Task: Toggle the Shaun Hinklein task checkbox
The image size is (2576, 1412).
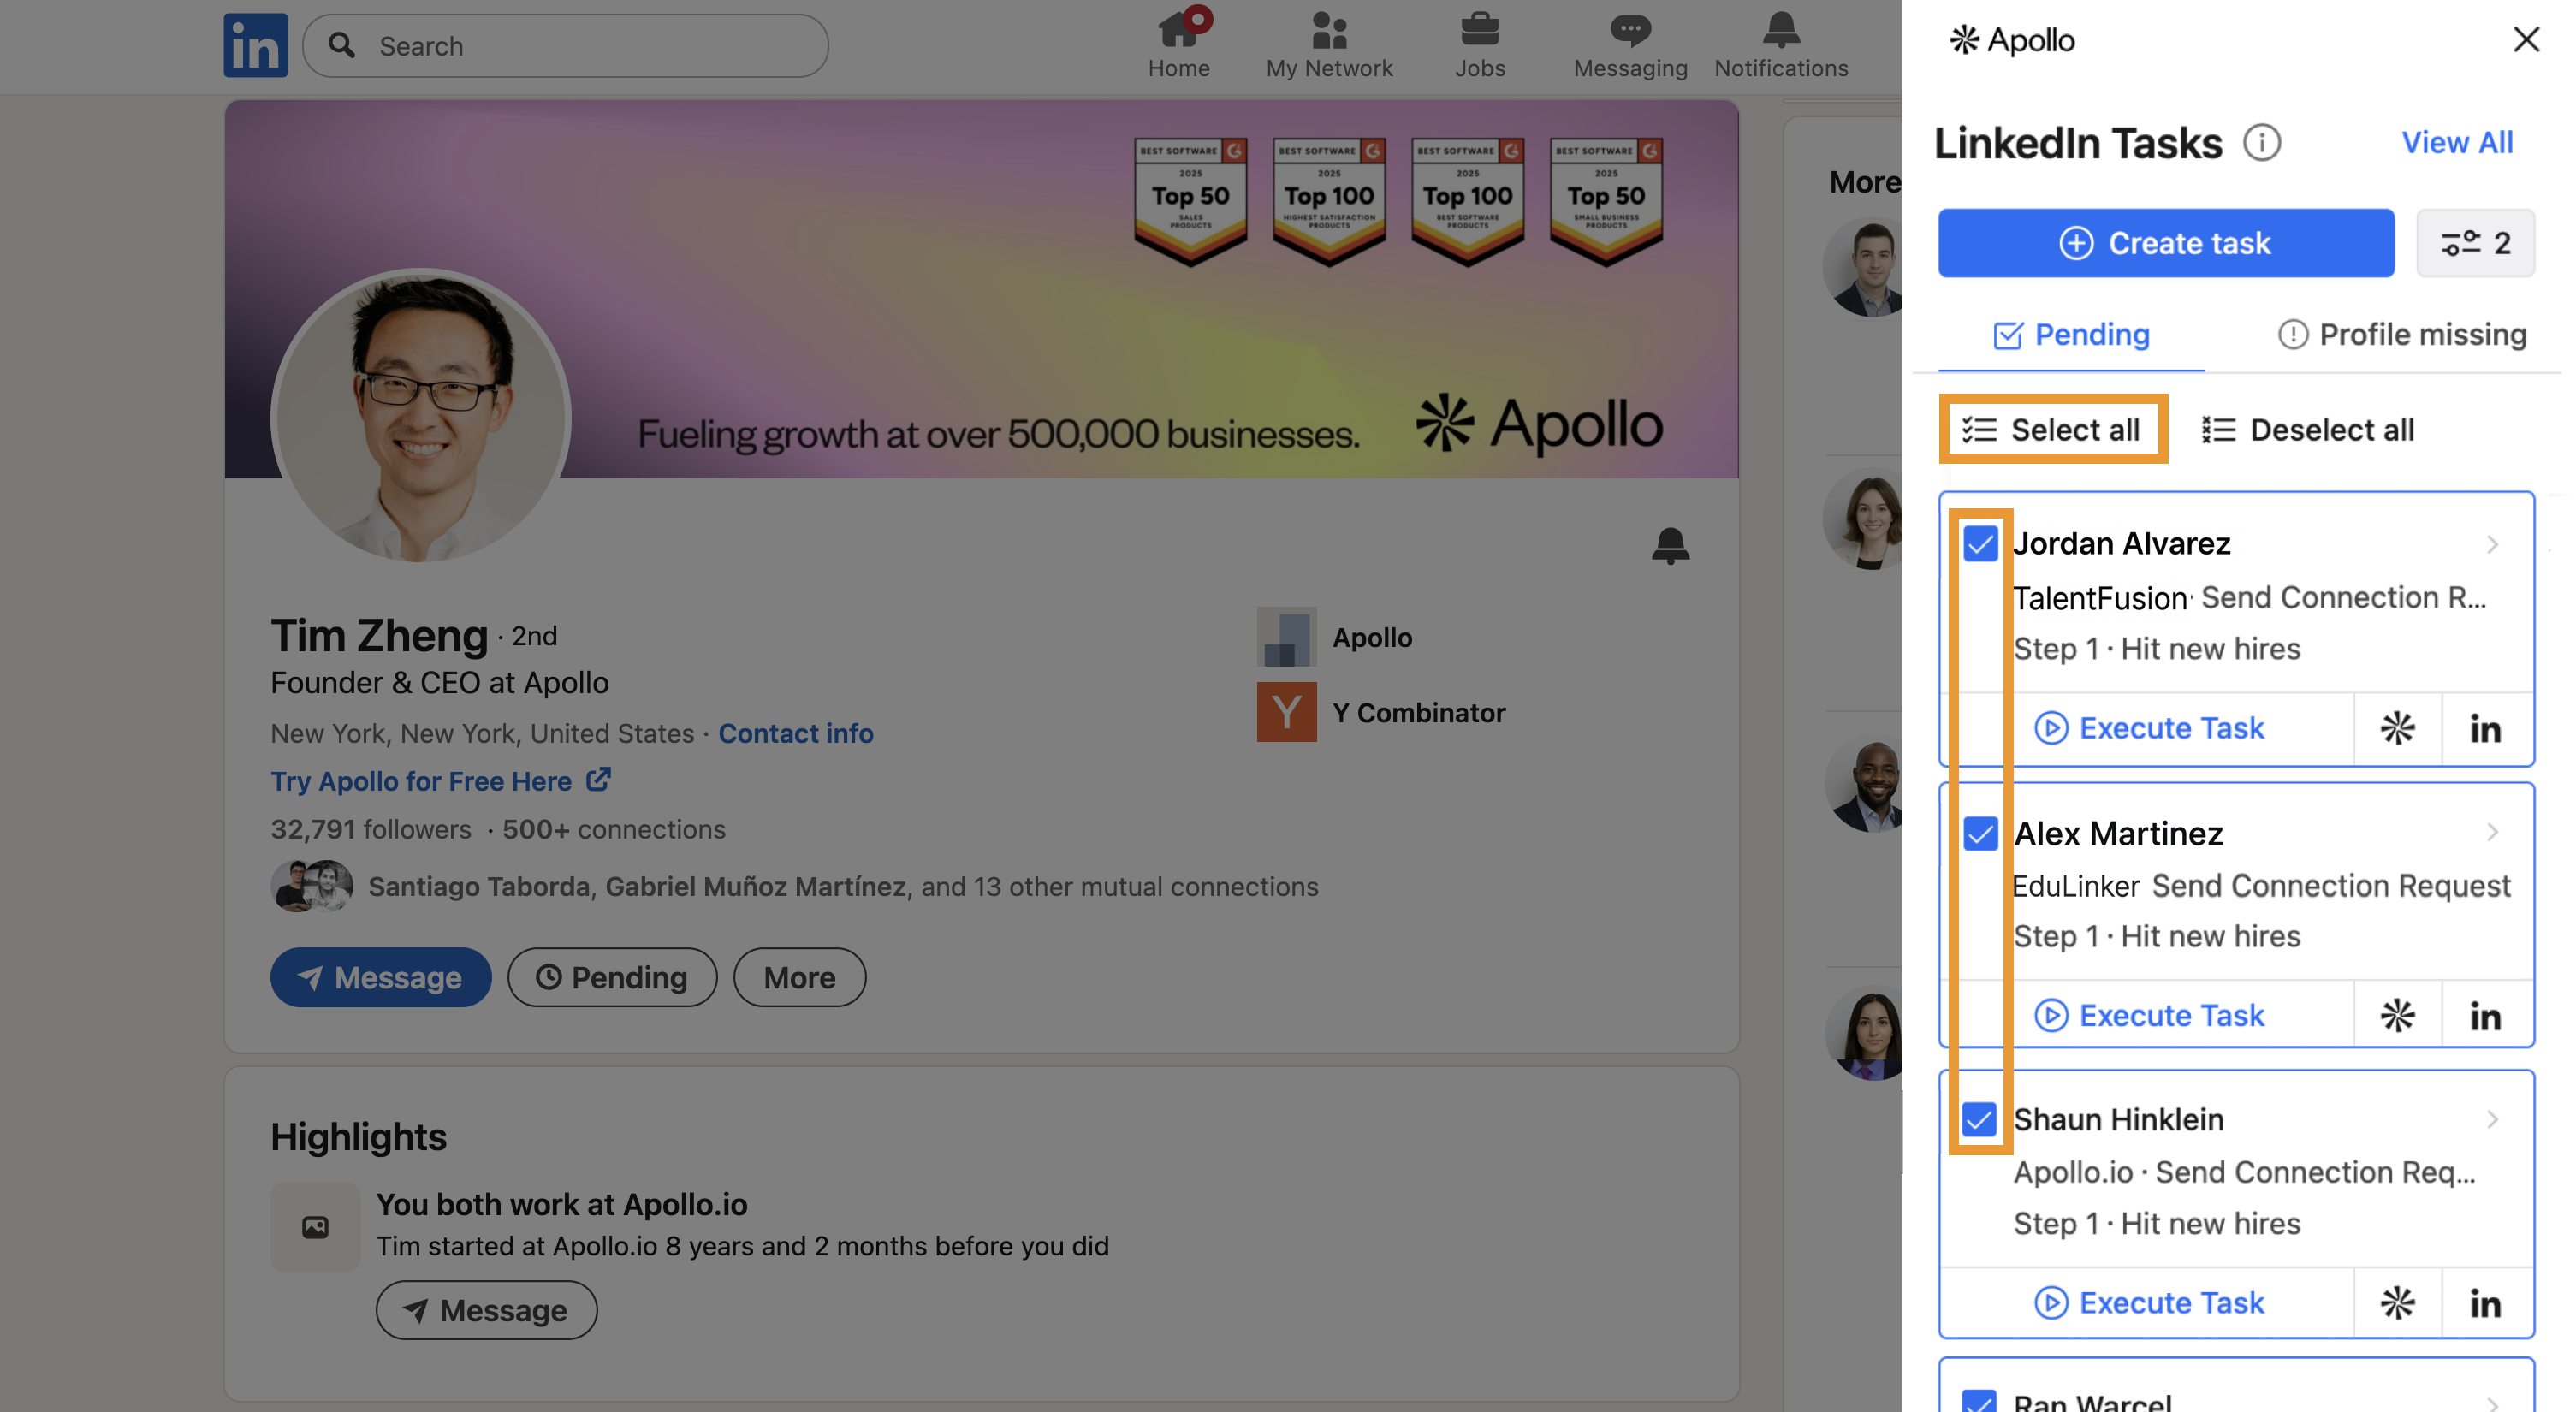Action: (1979, 1120)
